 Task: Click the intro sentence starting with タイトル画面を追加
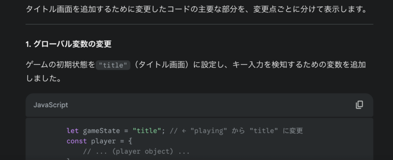coord(196,9)
